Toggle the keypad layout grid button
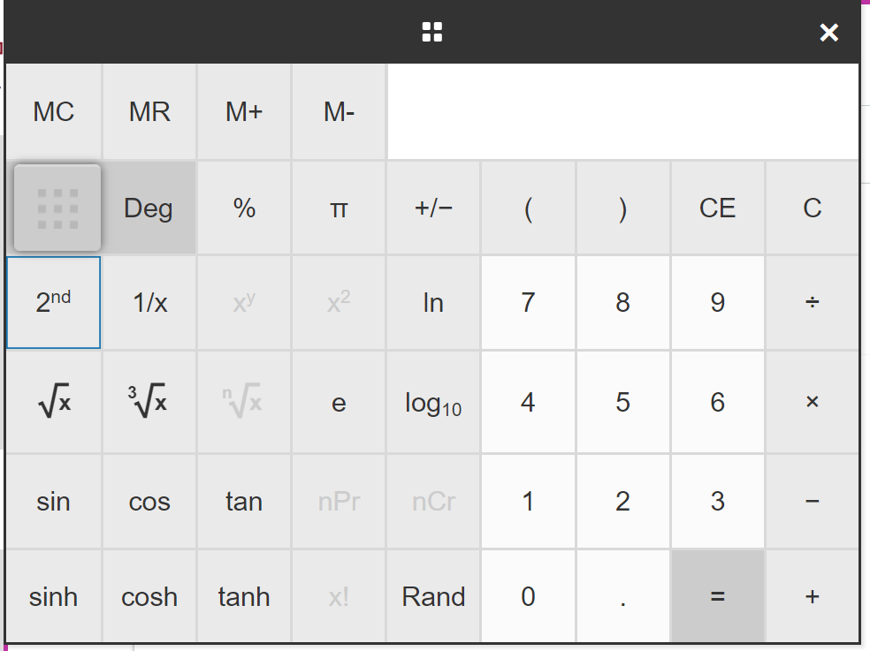The image size is (870, 651). (57, 208)
